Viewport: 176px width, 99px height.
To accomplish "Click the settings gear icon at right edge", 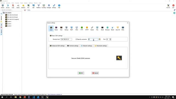I will pos(174,13).
